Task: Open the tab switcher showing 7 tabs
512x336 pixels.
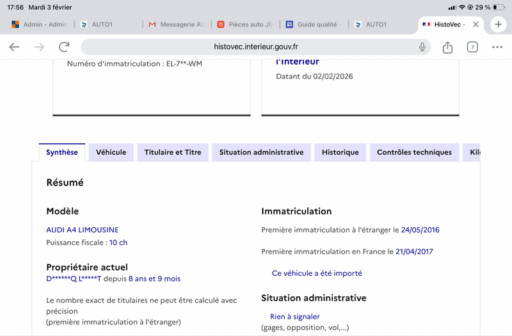Action: tap(472, 47)
